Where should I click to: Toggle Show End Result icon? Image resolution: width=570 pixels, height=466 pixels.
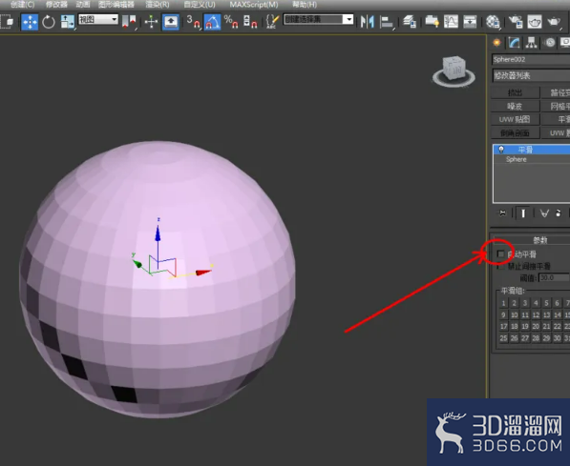(x=523, y=213)
